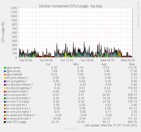Click the Min: column header
The width and height of the screenshot is (141, 132).
76,64
